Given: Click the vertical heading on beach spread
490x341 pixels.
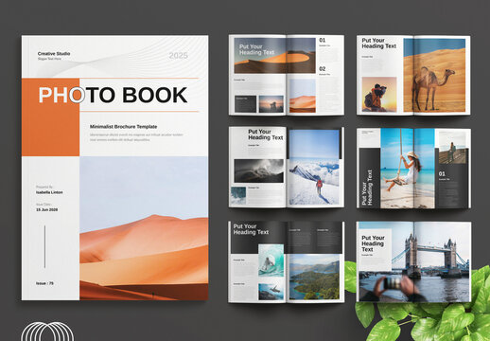Looking at the screenshot, I should pos(367,188).
